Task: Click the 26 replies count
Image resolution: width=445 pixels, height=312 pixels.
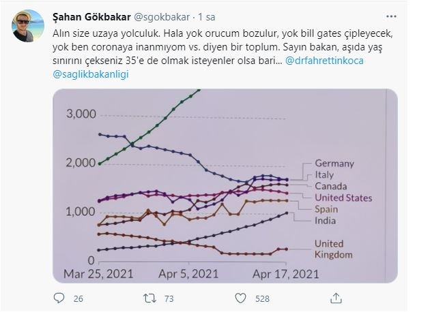Action: pos(78,298)
